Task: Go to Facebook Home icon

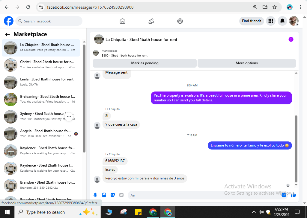Action: pyautogui.click(x=122, y=21)
